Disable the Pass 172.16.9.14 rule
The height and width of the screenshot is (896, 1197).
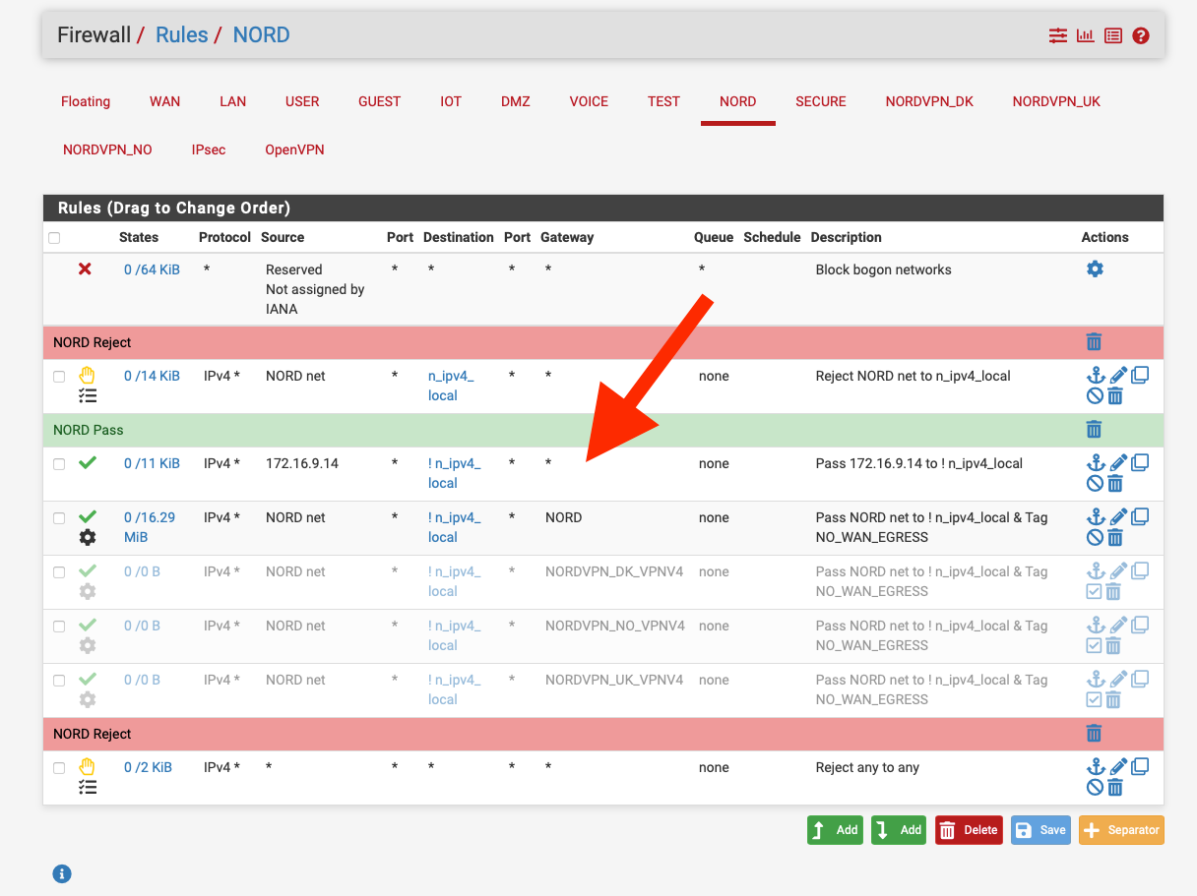pyautogui.click(x=1095, y=484)
